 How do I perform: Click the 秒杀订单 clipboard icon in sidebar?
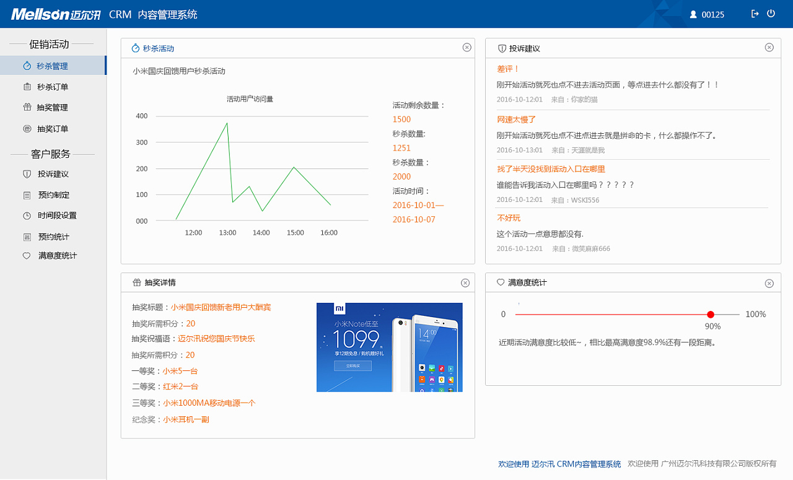pos(27,87)
